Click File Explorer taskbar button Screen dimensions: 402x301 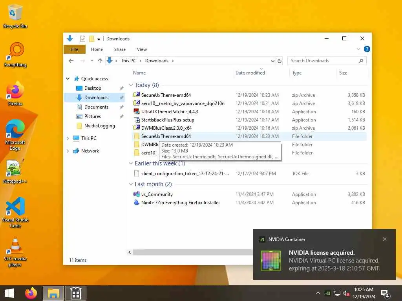[53, 293]
